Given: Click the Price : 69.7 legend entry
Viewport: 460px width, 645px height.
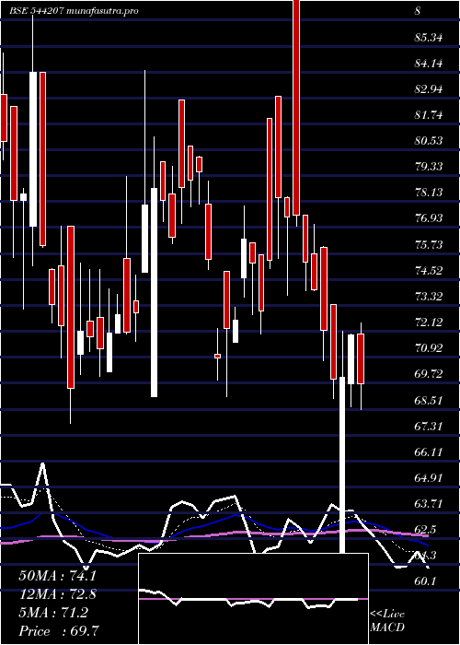Looking at the screenshot, I should [x=58, y=631].
